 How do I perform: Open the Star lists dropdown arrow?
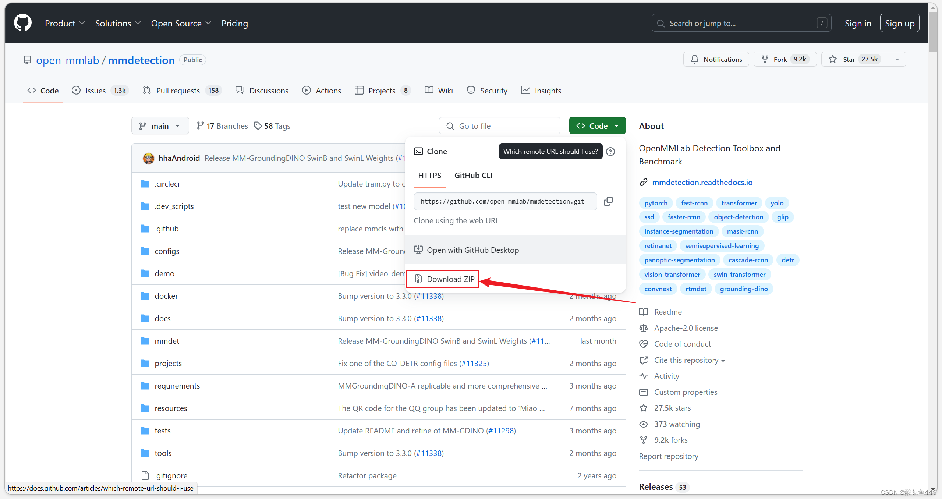click(897, 59)
